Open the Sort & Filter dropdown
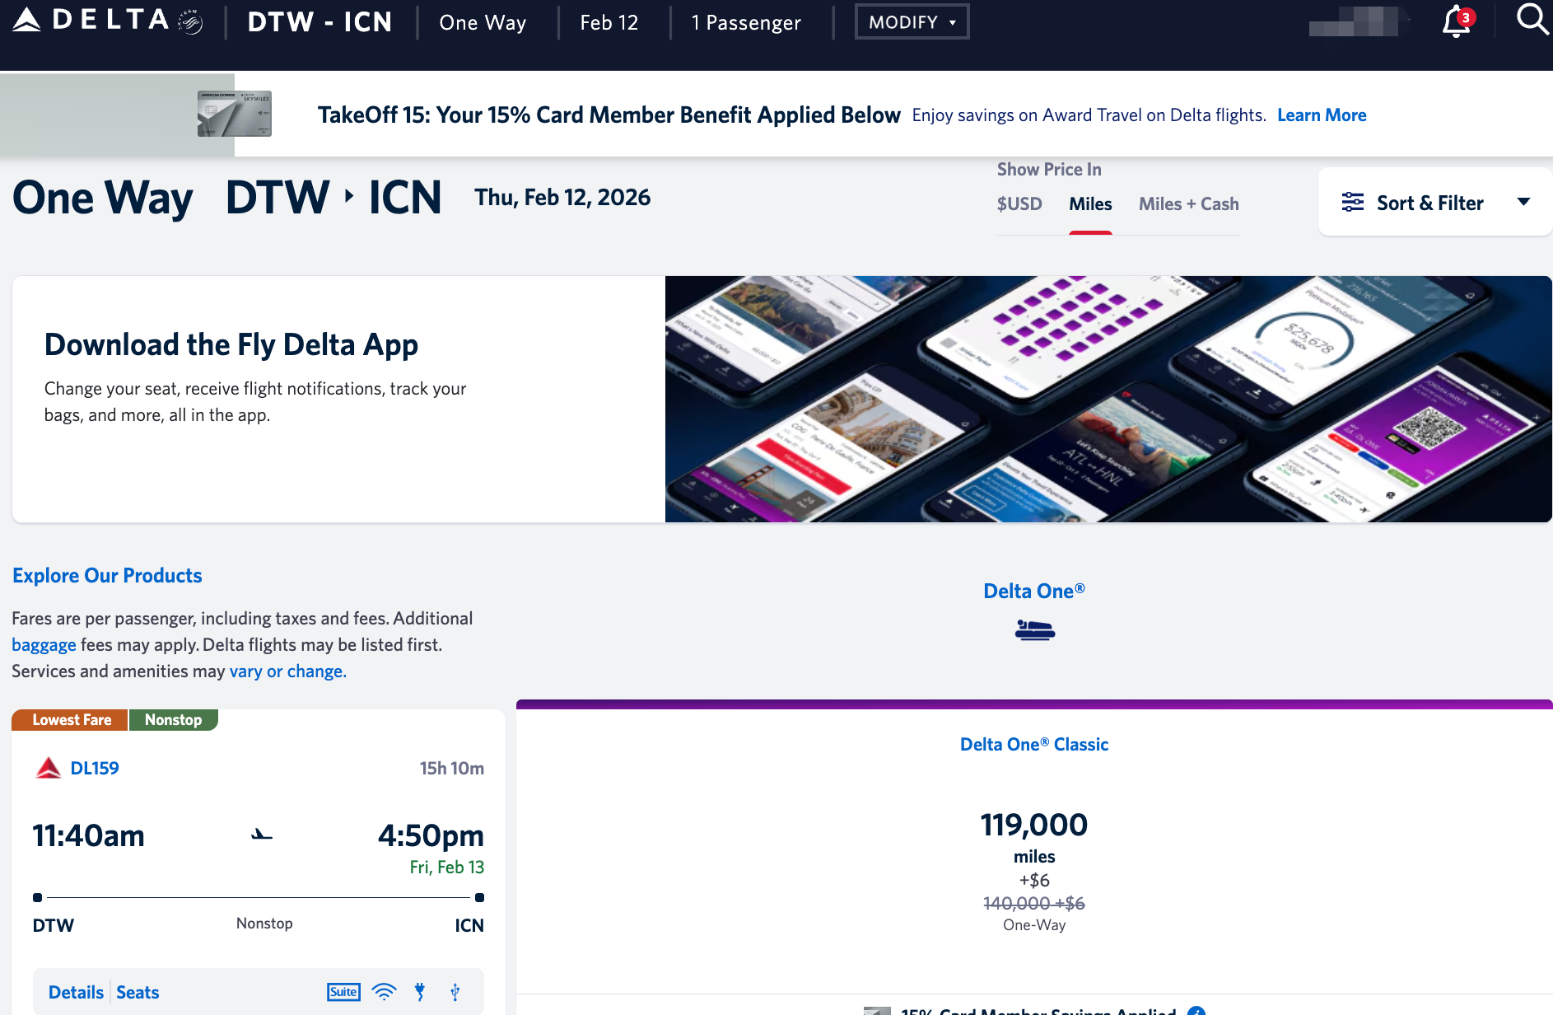This screenshot has width=1553, height=1015. 1435,203
